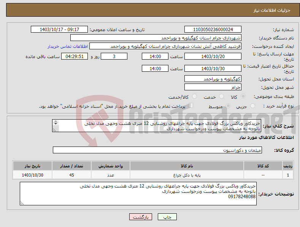
Task: Click the response deadline hour 14:00 field
Action: [x=155, y=56]
